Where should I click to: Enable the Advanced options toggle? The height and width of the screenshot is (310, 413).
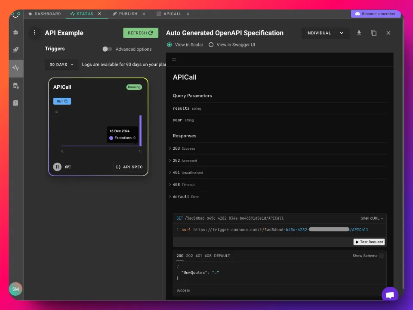point(107,49)
